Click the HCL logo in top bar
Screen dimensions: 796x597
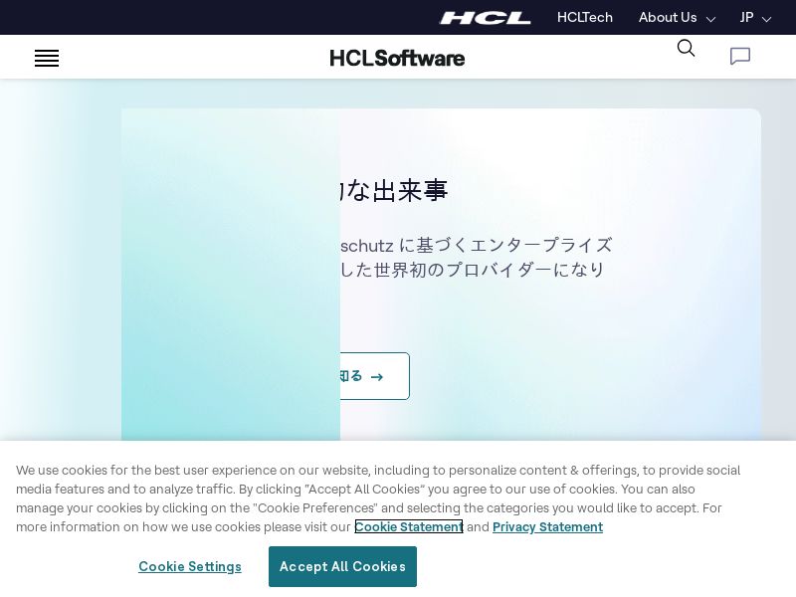tap(485, 18)
